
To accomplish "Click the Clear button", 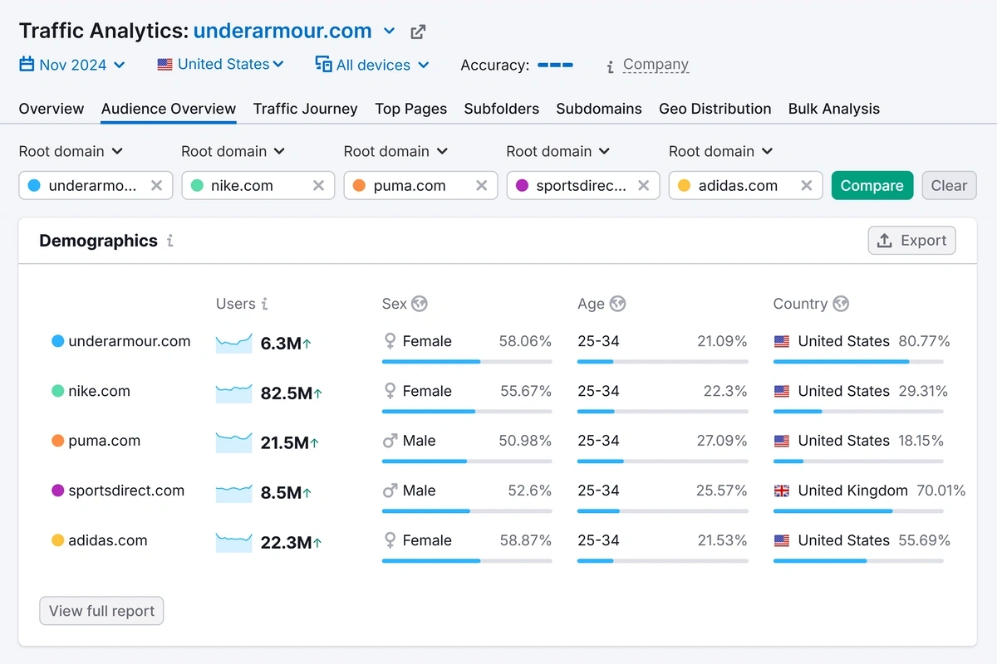I will pyautogui.click(x=949, y=186).
